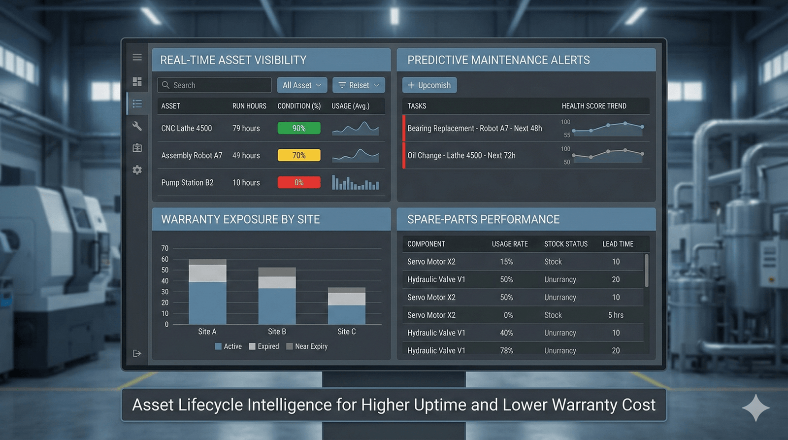Click the sparkle star icon
Viewport: 788px width, 440px height.
coord(755,408)
